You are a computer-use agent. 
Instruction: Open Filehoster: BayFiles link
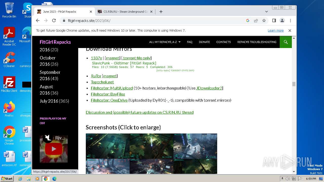108,94
